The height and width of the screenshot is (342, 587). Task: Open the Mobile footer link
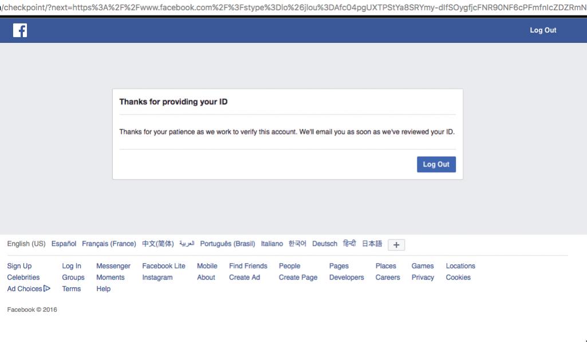point(207,266)
